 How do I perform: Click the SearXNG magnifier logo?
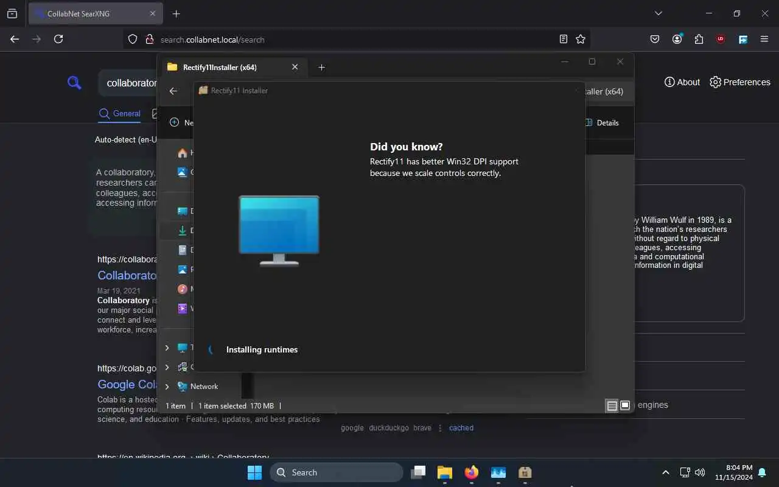pos(74,82)
